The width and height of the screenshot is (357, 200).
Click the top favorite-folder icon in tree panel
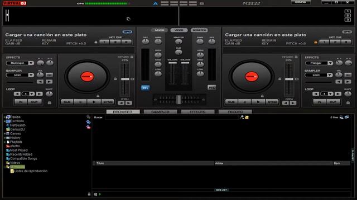[x=88, y=117]
